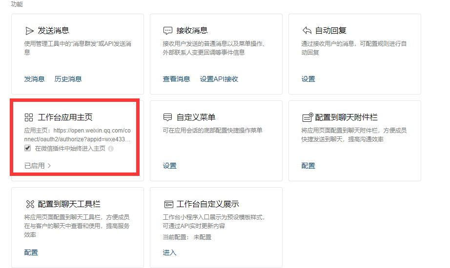Expand the 已启用 status chevron
450x268 pixels.
pyautogui.click(x=49, y=166)
